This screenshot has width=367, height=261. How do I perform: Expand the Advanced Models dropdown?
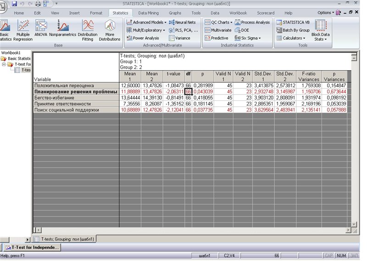pos(146,22)
